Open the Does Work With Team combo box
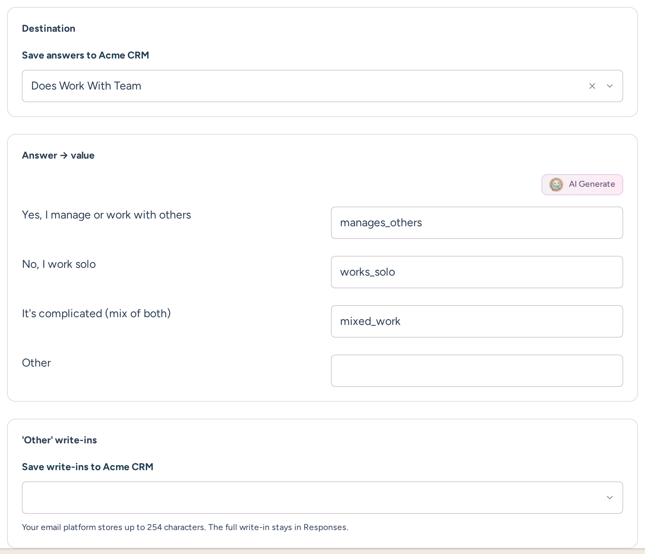This screenshot has height=554, width=645. coord(322,86)
